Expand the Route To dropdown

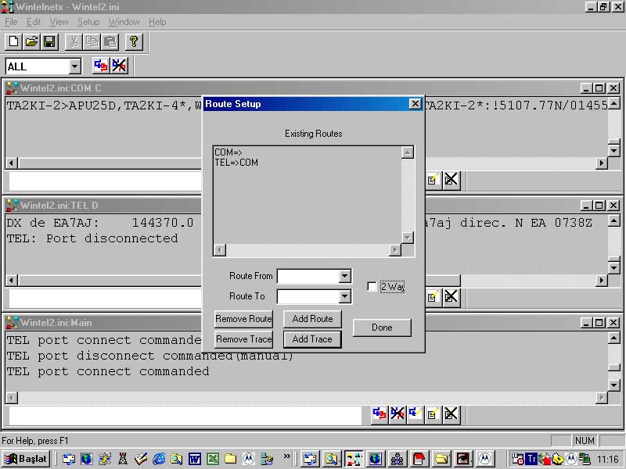344,296
